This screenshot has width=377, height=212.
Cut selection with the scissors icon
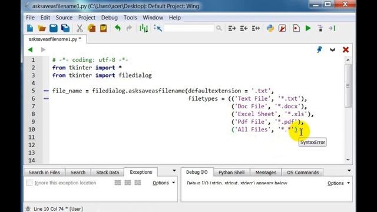80,28
